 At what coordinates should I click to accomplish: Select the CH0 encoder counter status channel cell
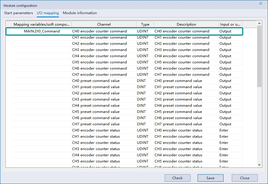click(x=104, y=130)
